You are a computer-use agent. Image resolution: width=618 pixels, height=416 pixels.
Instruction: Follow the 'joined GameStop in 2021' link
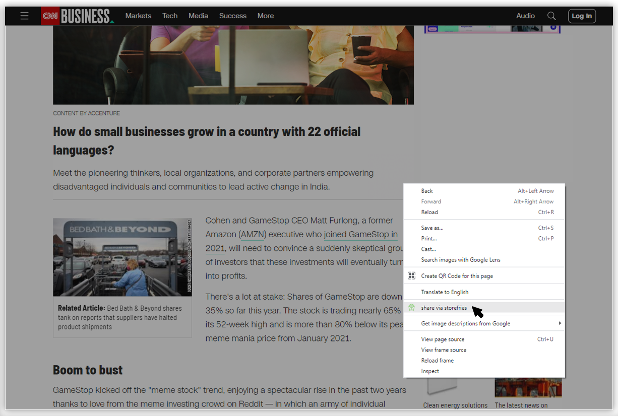[360, 235]
